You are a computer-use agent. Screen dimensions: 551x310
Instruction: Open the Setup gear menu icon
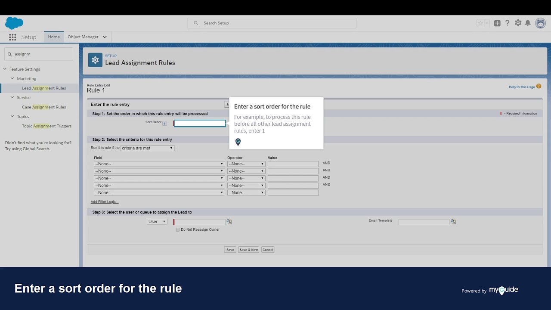pos(518,23)
